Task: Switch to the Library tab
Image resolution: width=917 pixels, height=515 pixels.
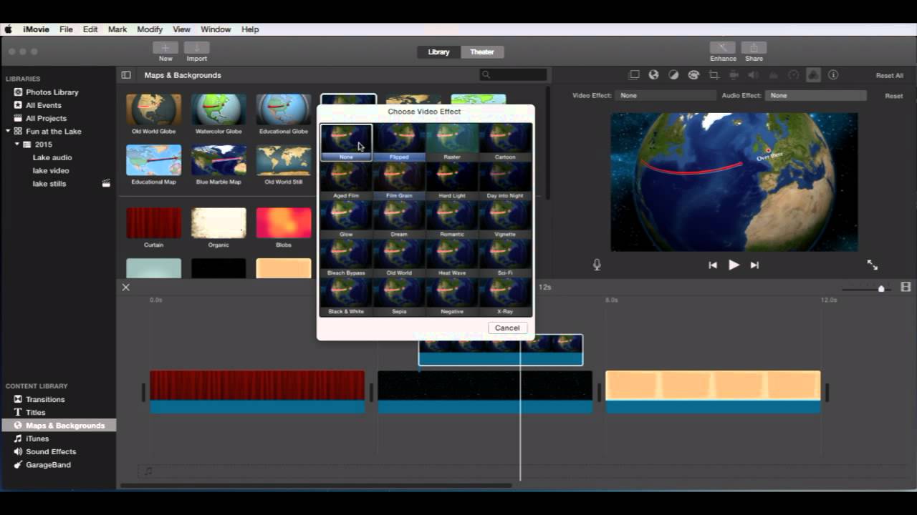Action: coord(438,52)
